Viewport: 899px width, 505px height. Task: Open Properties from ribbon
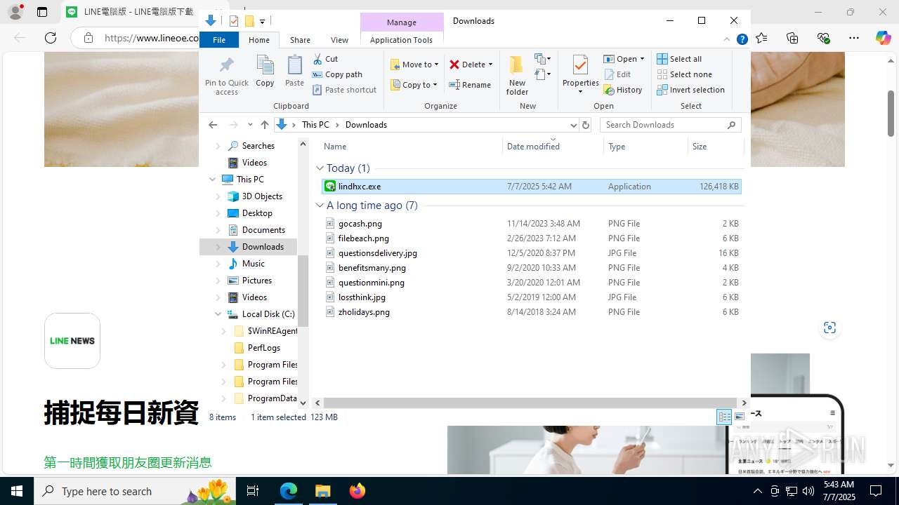click(x=580, y=74)
